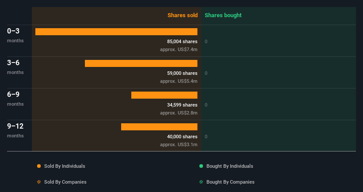The image size is (363, 192).
Task: Select the 3–6 months orange bar
Action: (141, 63)
